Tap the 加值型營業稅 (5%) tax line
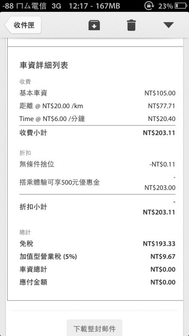 (x=98, y=257)
